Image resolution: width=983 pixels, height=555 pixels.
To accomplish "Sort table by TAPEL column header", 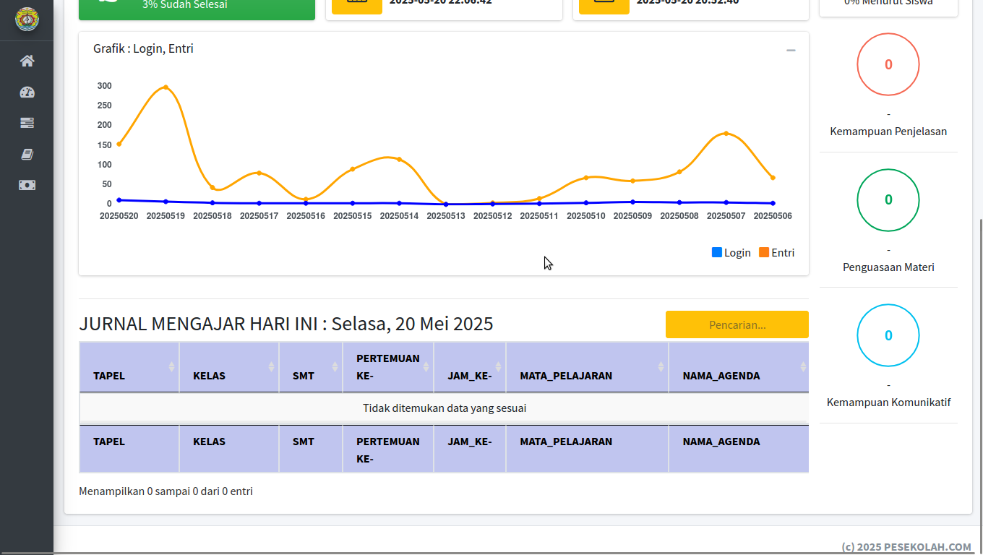I will tap(129, 367).
